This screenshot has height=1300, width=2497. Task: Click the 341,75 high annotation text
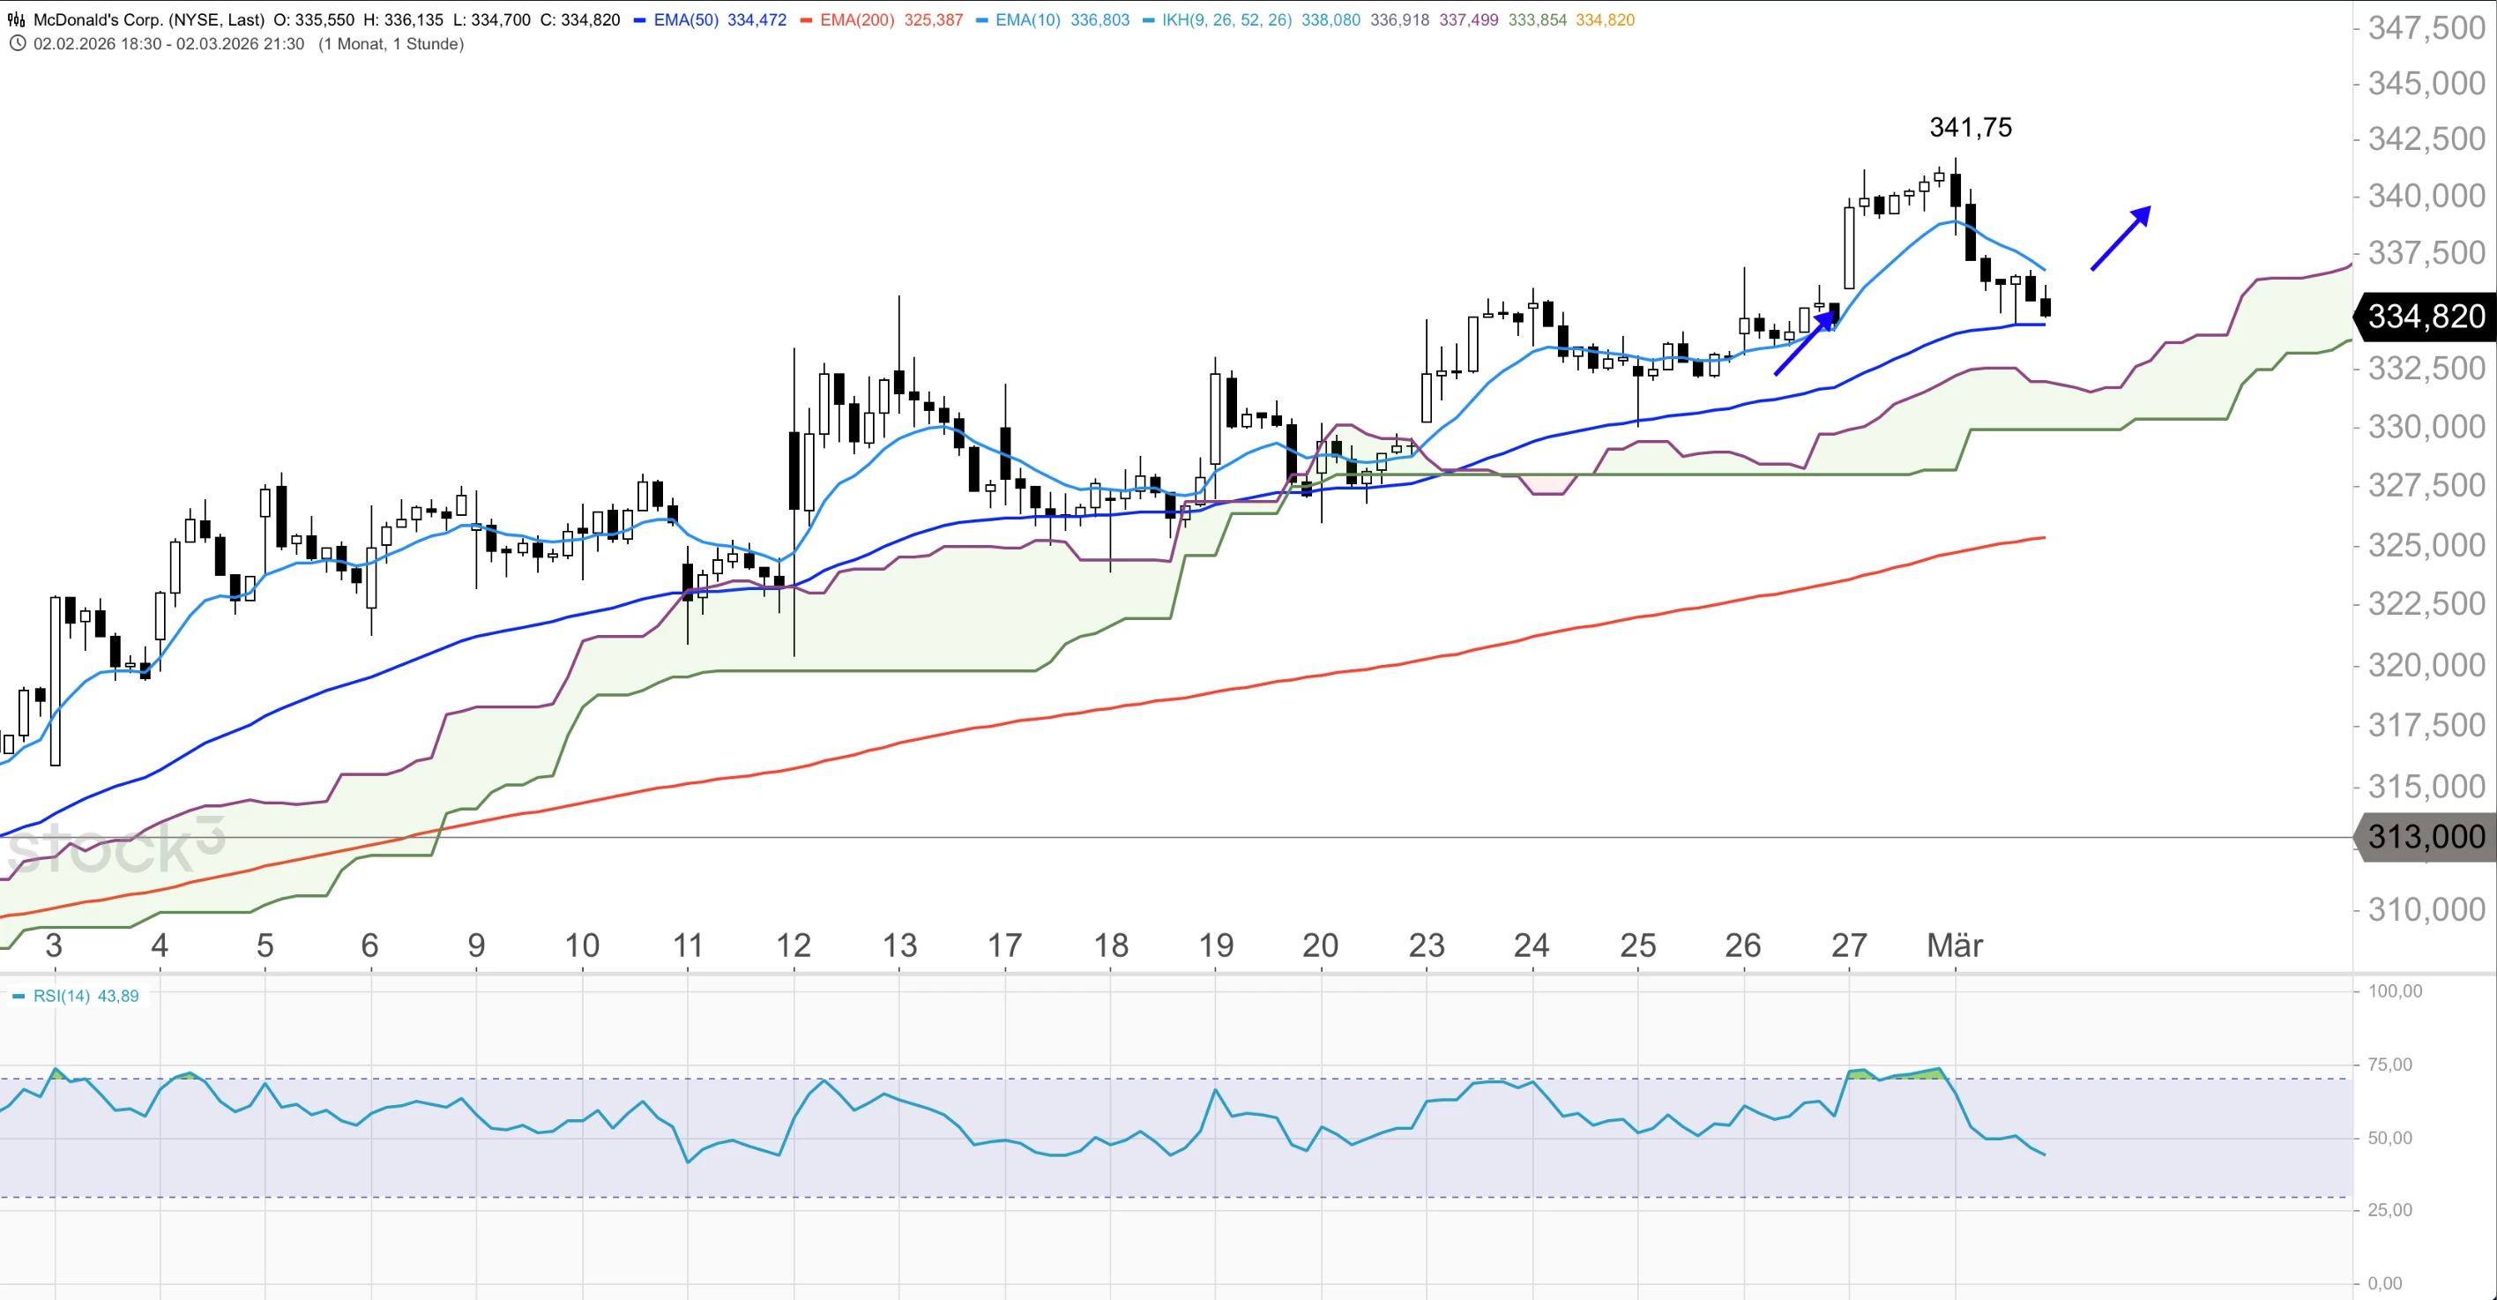pyautogui.click(x=1970, y=127)
